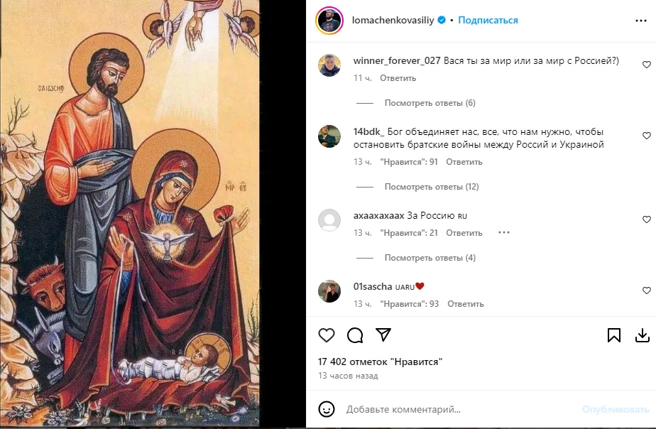Save the post with the bookmark icon
Image resolution: width=656 pixels, height=429 pixels.
pos(614,335)
